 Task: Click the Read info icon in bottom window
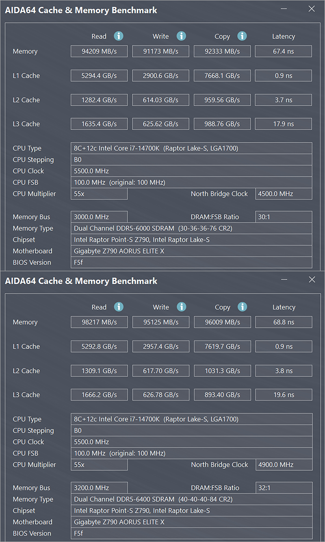(x=119, y=307)
